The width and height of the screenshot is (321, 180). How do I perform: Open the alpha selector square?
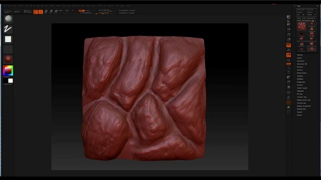pos(8,39)
